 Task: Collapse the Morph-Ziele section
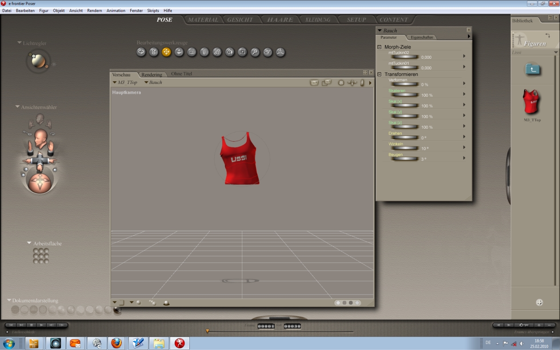coord(380,47)
